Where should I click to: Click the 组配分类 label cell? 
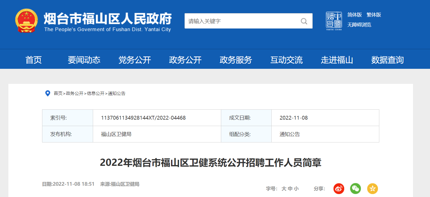point(246,134)
